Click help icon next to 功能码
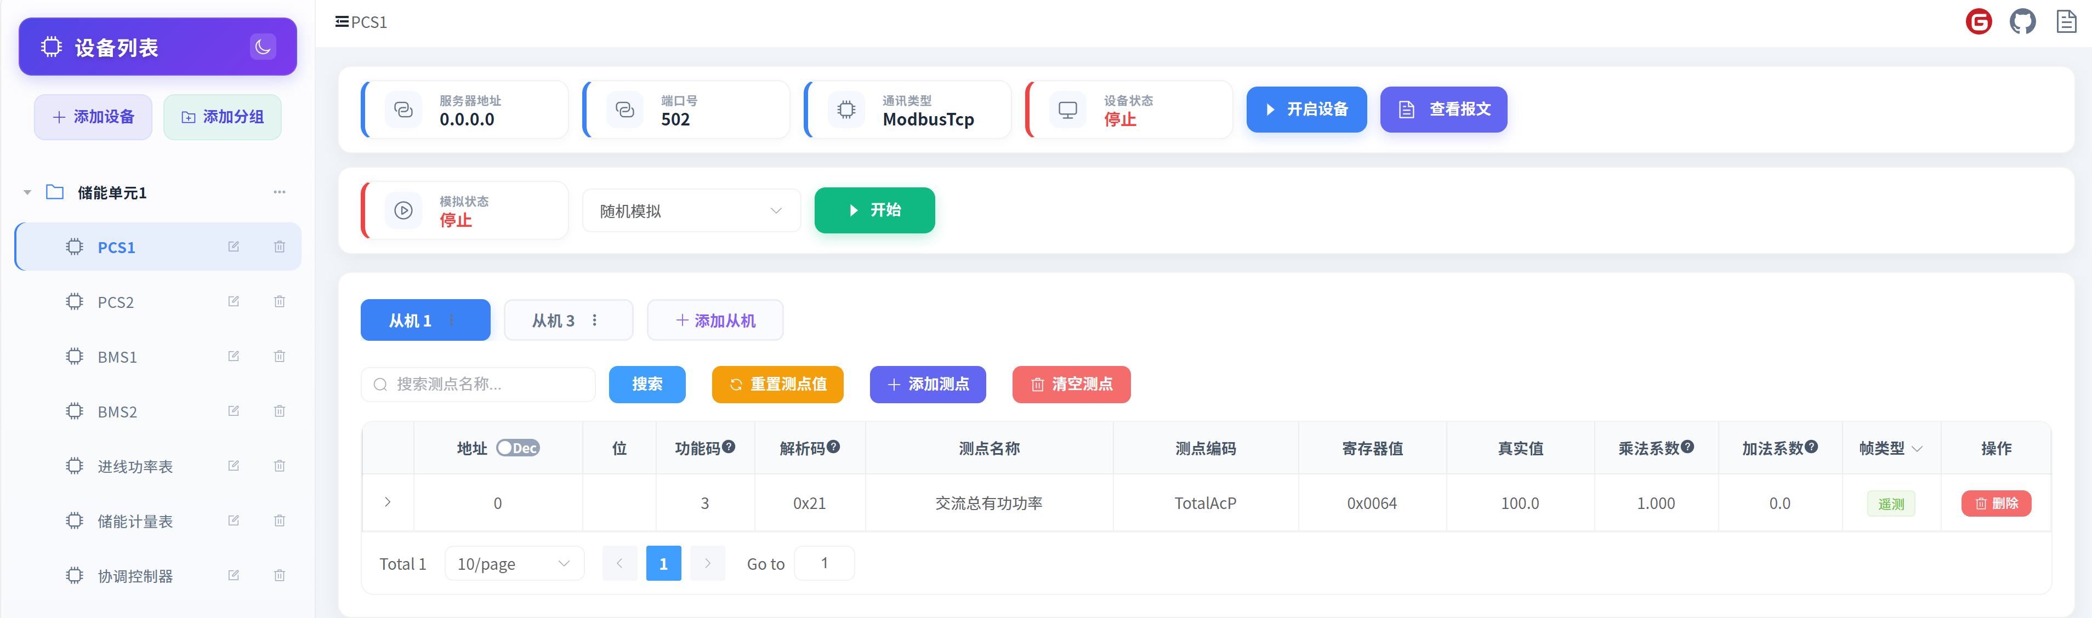 729,447
